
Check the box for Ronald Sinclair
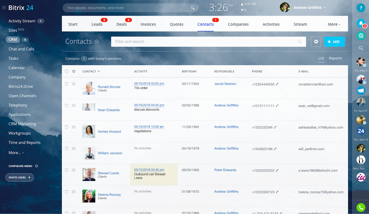tap(66, 84)
